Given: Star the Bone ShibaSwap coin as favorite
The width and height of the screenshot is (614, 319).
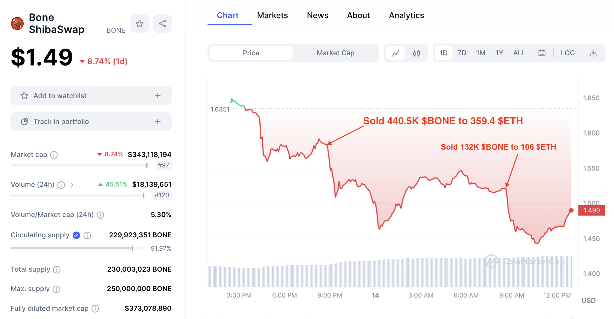Looking at the screenshot, I should point(140,23).
